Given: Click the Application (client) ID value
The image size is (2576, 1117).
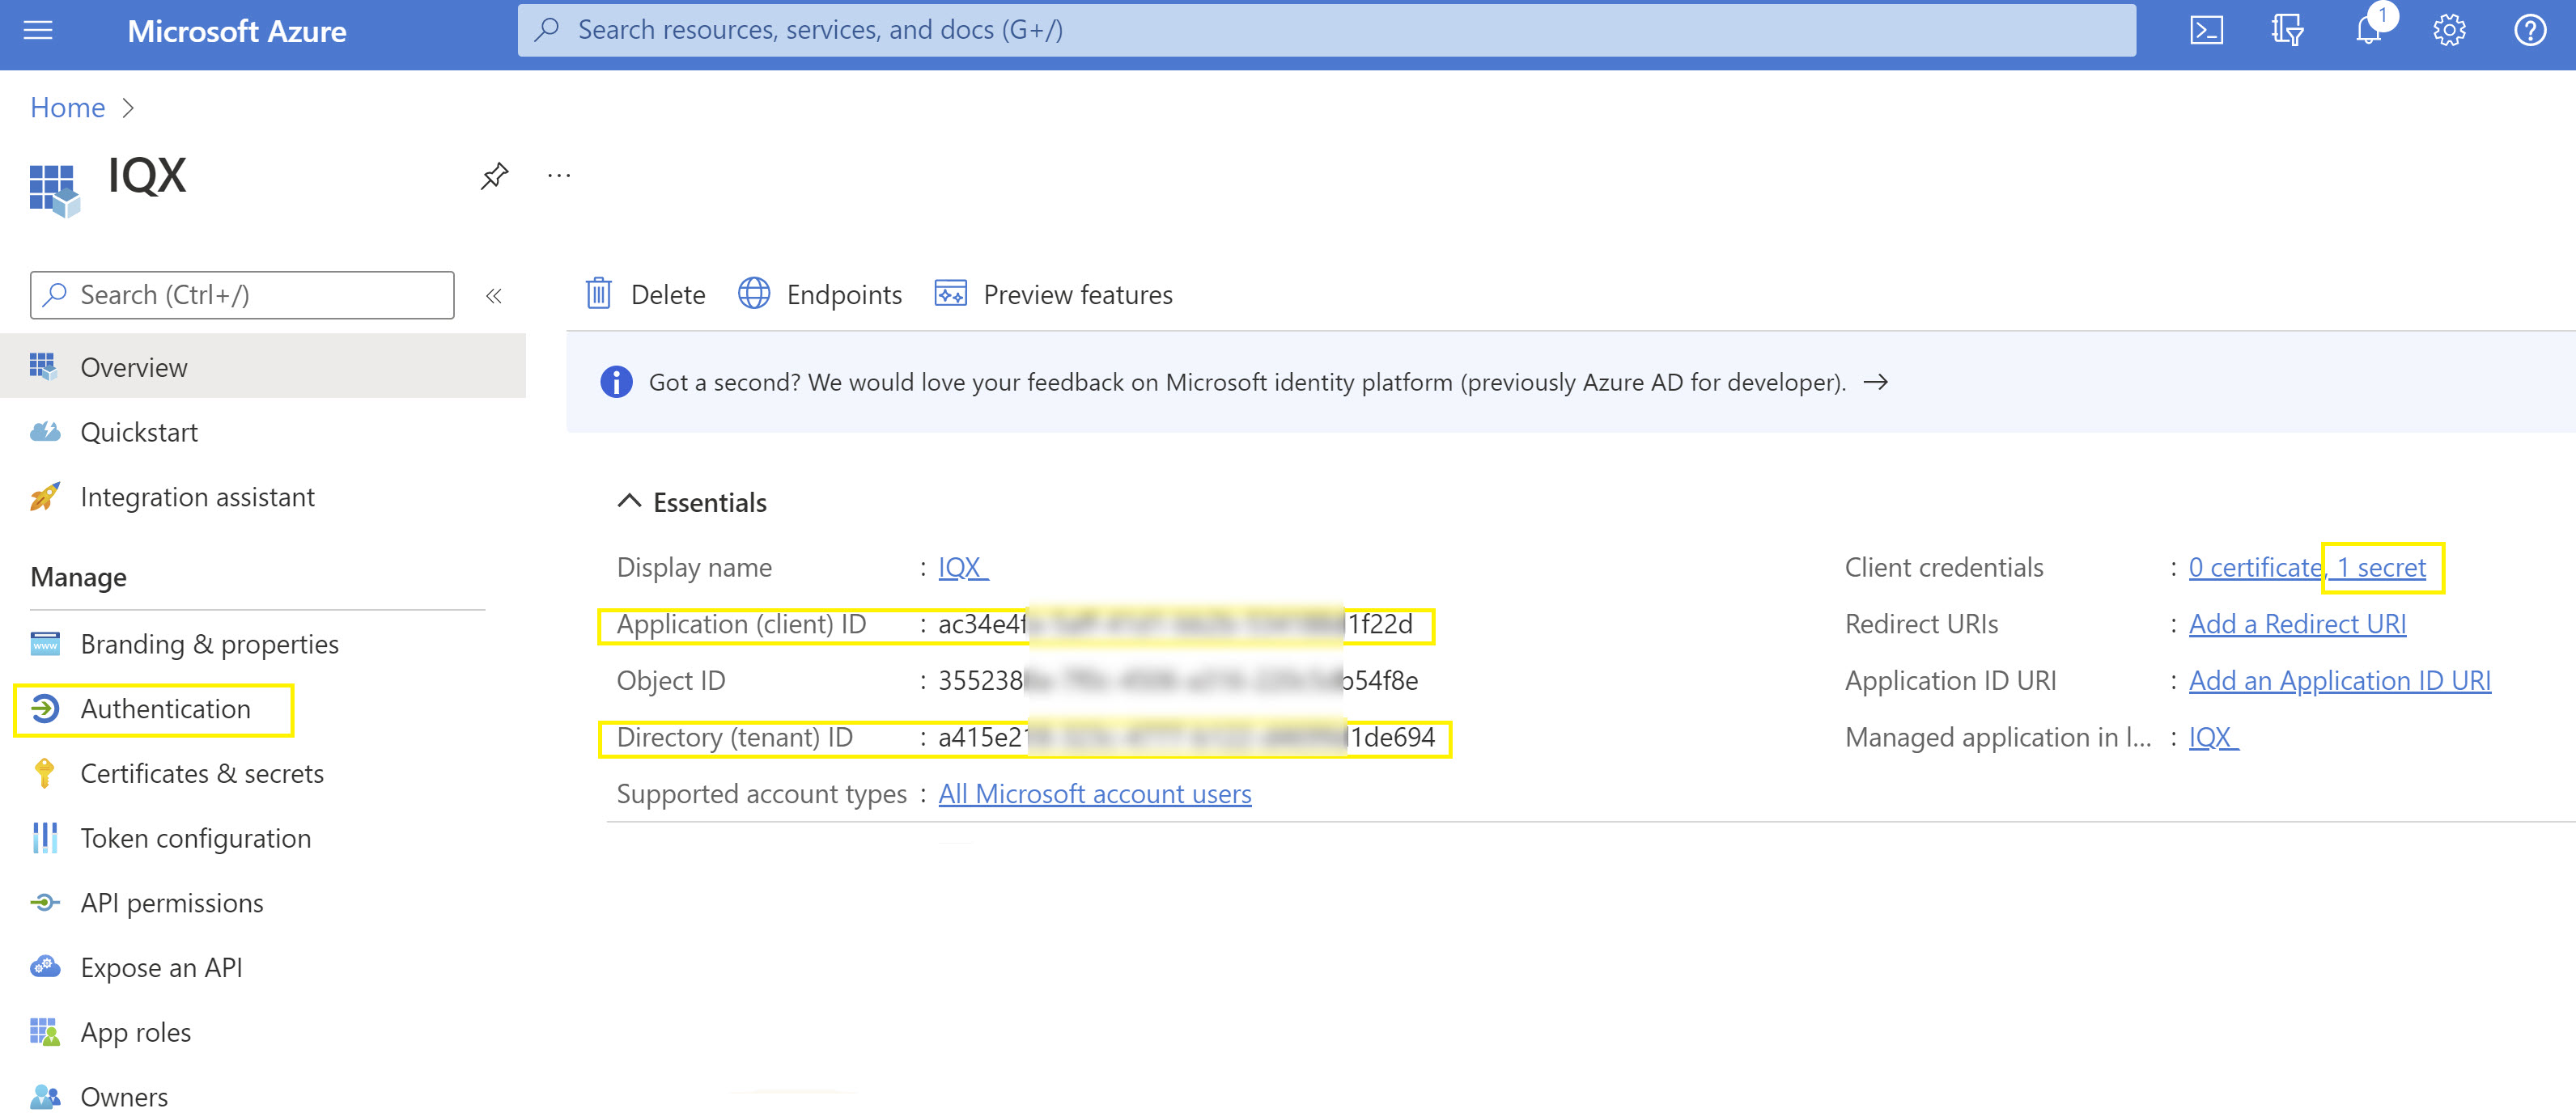Looking at the screenshot, I should (x=1175, y=624).
